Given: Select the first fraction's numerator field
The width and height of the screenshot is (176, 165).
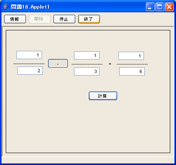Looking at the screenshot, I should (29, 55).
